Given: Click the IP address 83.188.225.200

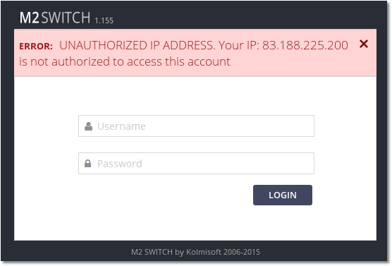Looking at the screenshot, I should (x=305, y=45).
